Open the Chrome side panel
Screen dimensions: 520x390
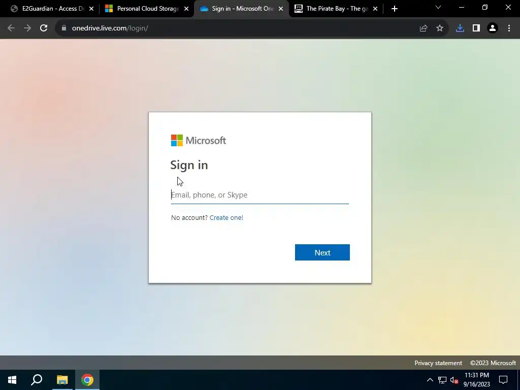point(476,28)
